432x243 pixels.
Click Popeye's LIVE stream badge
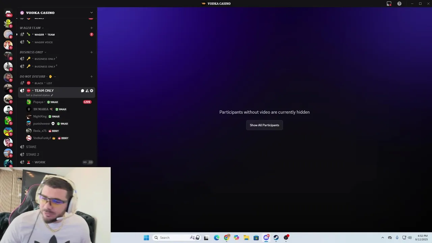87,102
